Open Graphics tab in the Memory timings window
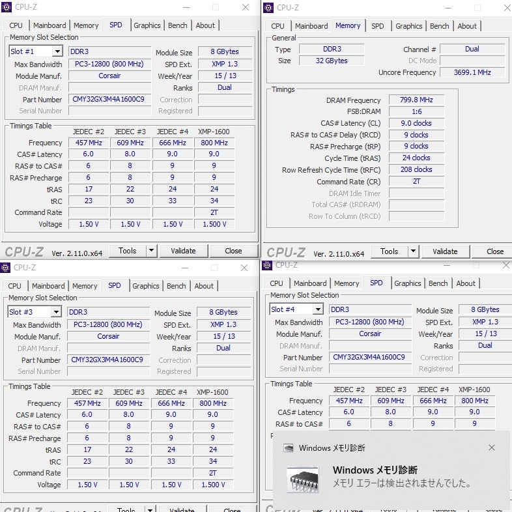Viewport: 512px width, 512px height. [408, 26]
